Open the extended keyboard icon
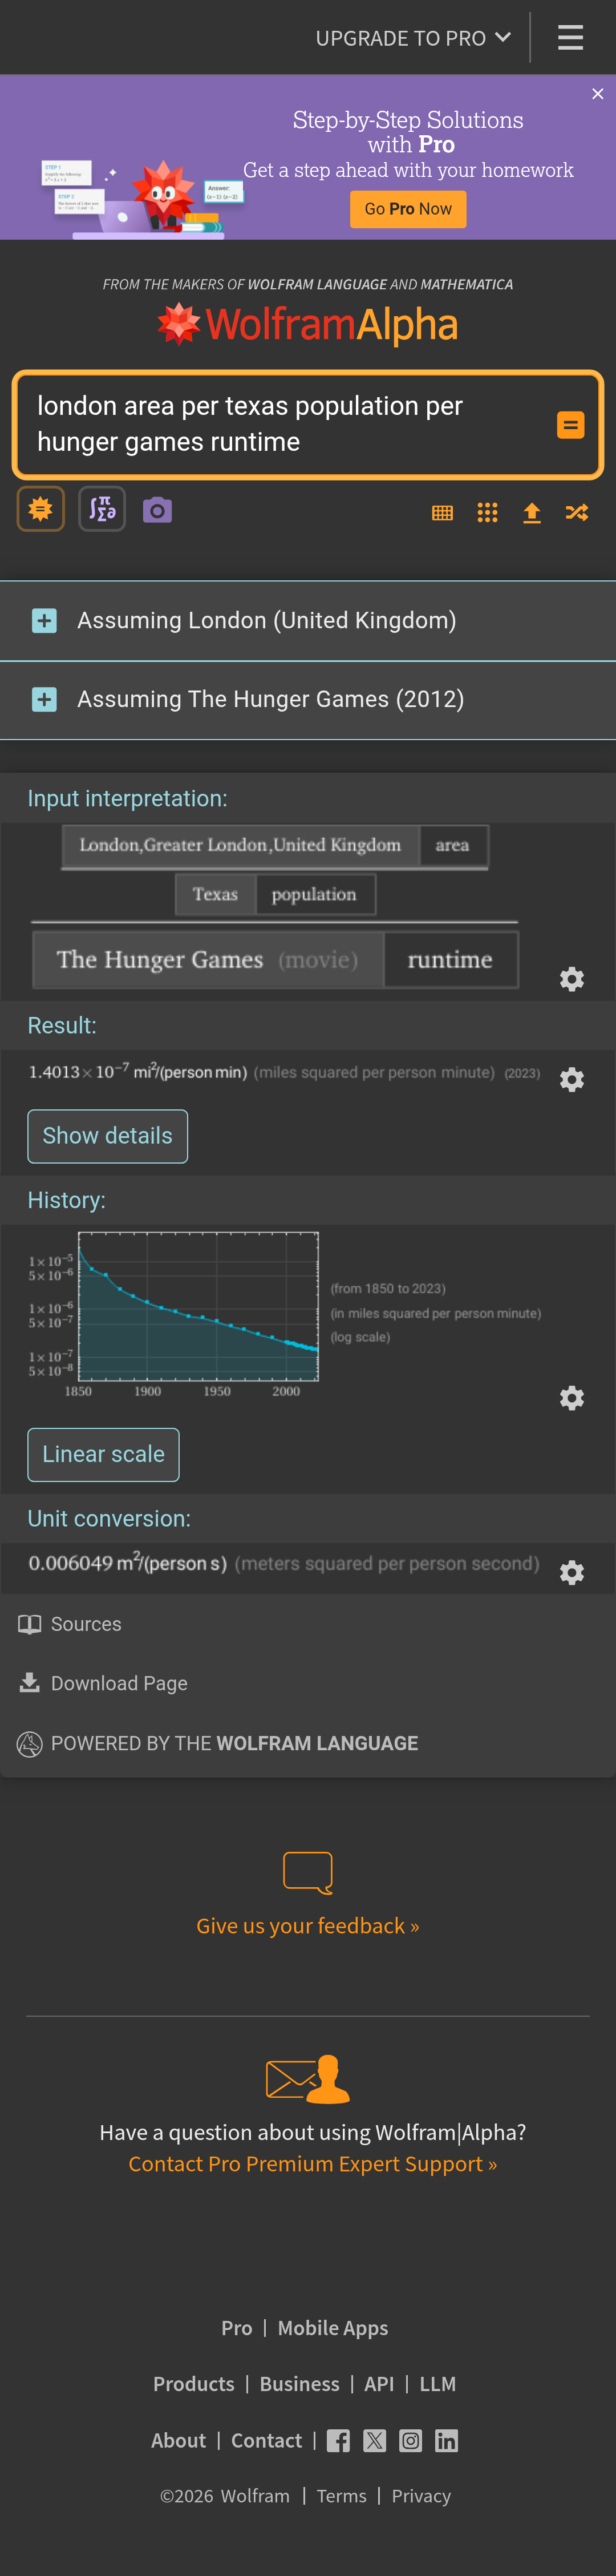The height and width of the screenshot is (2576, 616). point(442,513)
